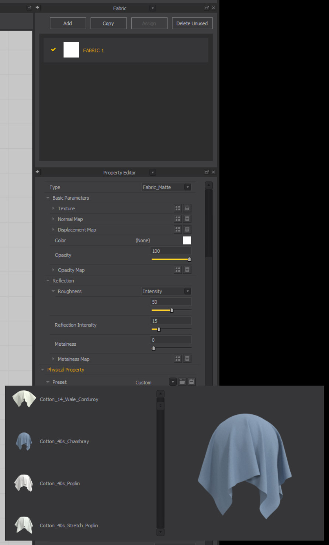Pin the Property Editor with its arrow toggle
The image size is (329, 545).
click(37, 172)
